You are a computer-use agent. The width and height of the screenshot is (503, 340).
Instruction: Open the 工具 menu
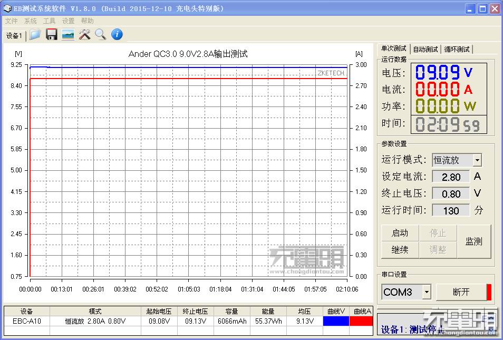50,21
